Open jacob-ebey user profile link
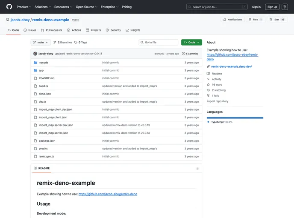Viewport: 294px width, 218px height. pyautogui.click(x=20, y=20)
